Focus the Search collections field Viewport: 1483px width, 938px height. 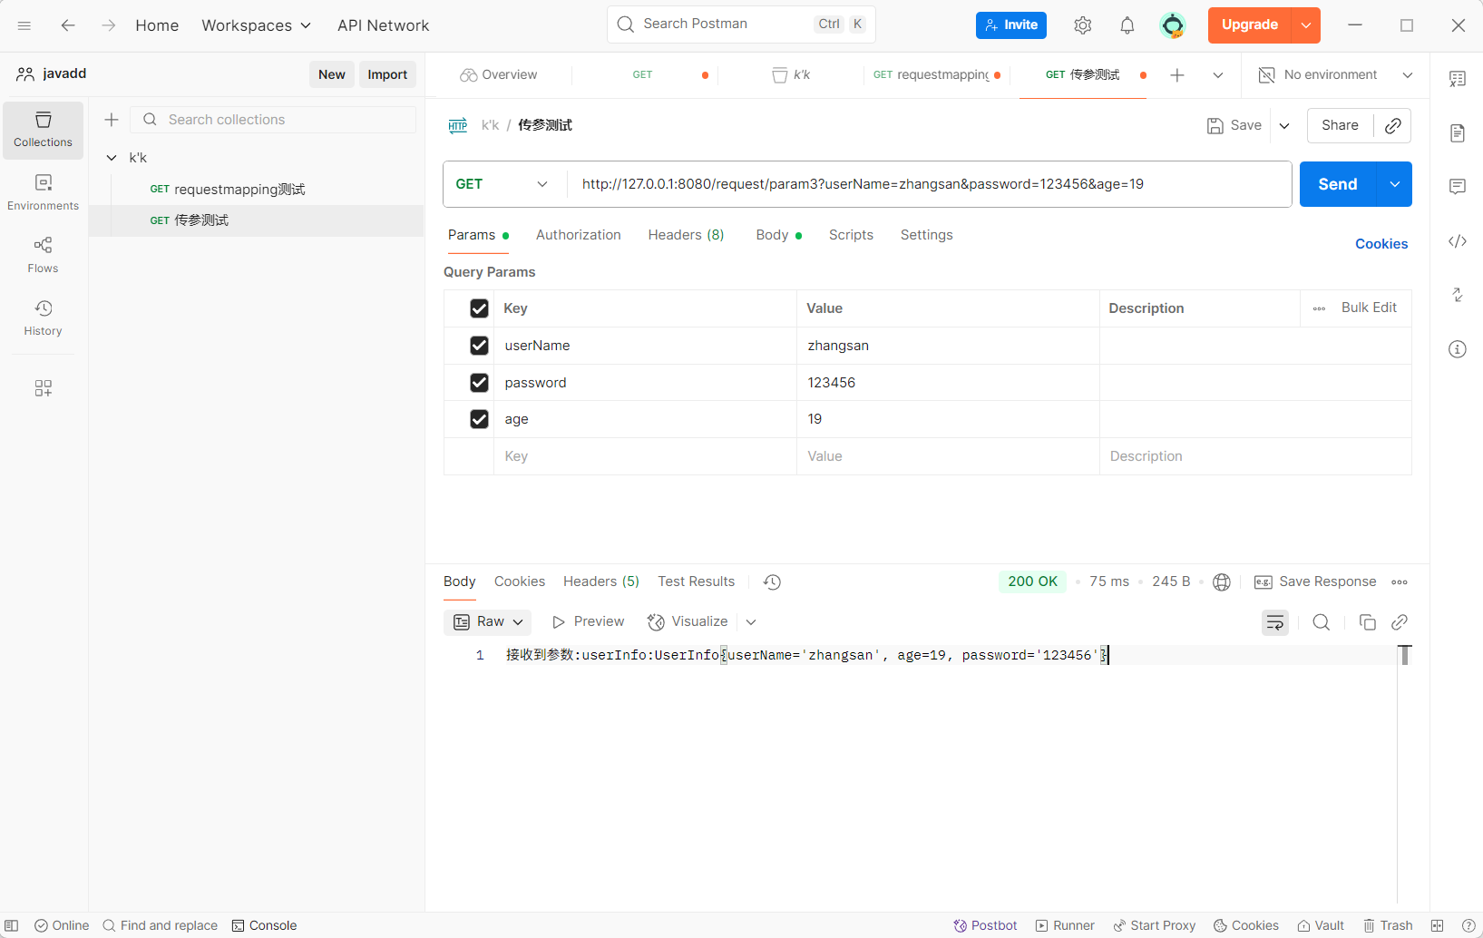pyautogui.click(x=273, y=120)
